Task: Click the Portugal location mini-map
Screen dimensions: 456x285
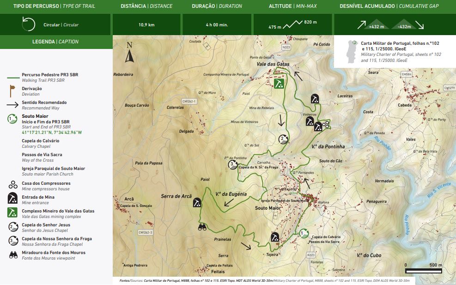Action: 351,50
